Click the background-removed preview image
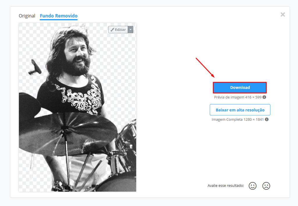 77,108
